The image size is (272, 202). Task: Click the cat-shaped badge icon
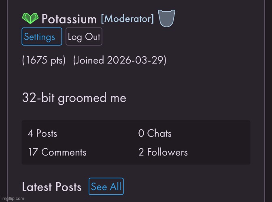coord(166,19)
